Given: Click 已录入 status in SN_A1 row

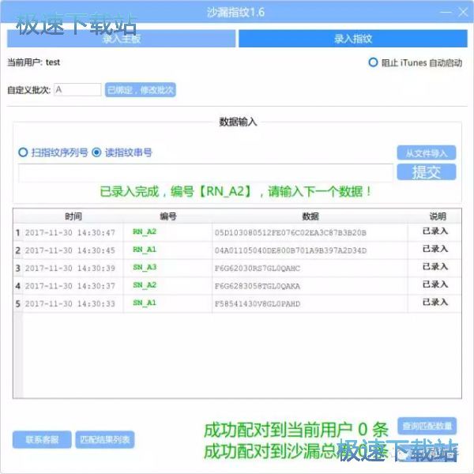Looking at the screenshot, I should click(x=435, y=303).
